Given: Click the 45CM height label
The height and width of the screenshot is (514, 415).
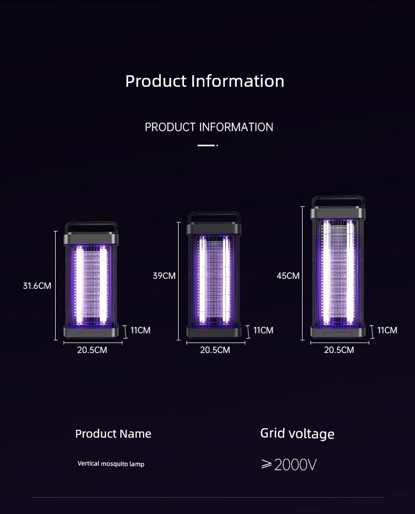Looking at the screenshot, I should click(x=288, y=276).
